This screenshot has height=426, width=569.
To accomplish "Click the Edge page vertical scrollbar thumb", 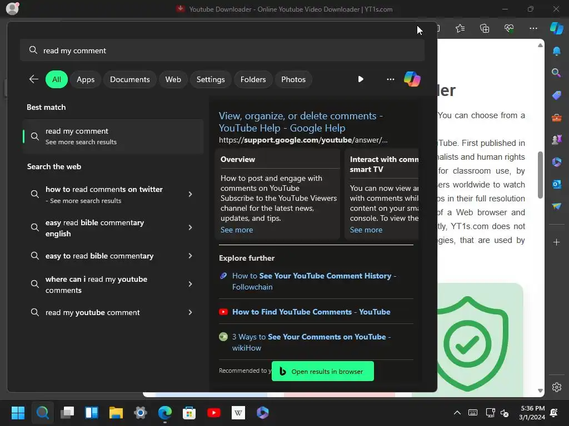I will tap(540, 175).
